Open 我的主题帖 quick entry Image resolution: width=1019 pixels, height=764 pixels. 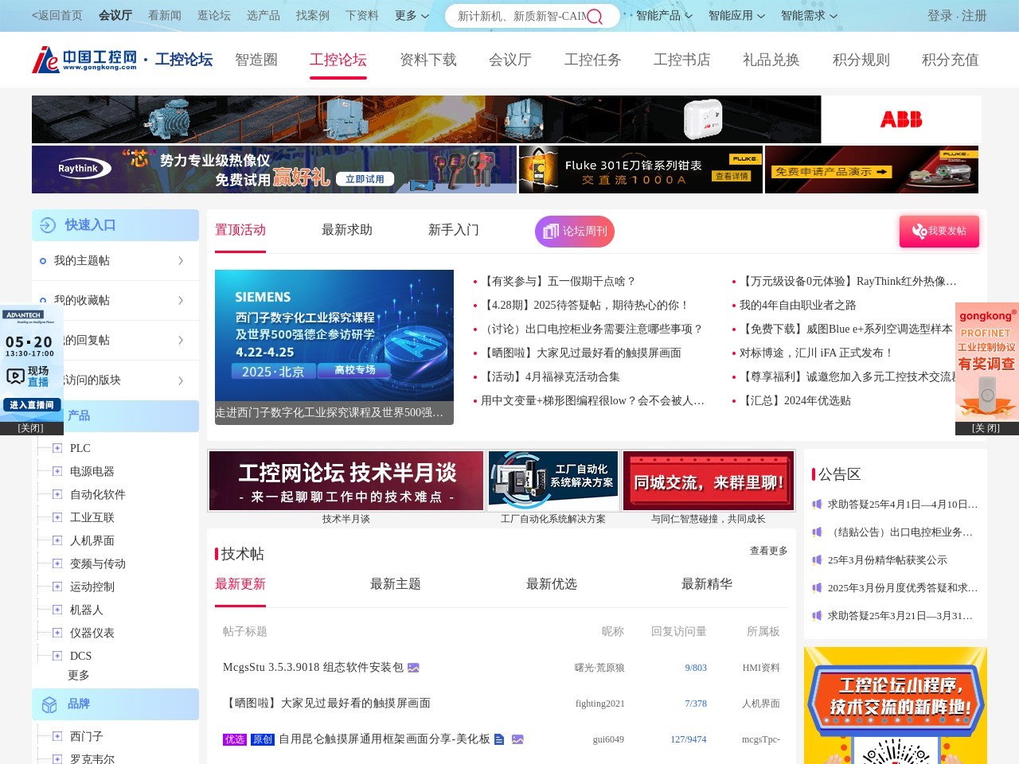(115, 261)
